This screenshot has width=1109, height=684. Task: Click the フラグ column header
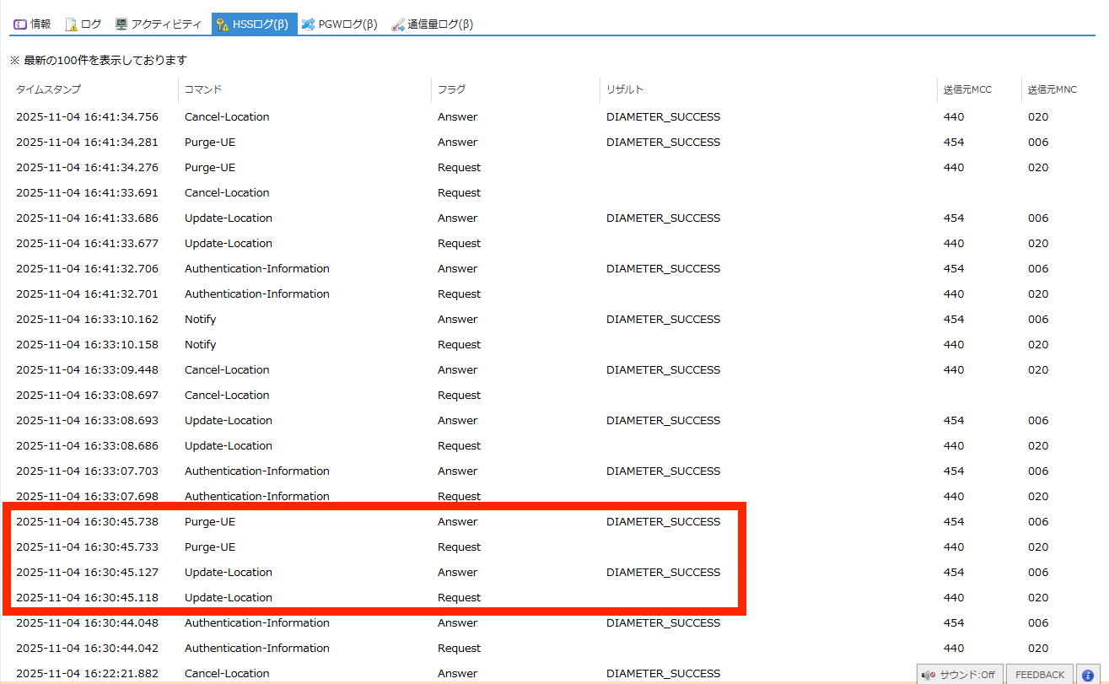pyautogui.click(x=451, y=89)
